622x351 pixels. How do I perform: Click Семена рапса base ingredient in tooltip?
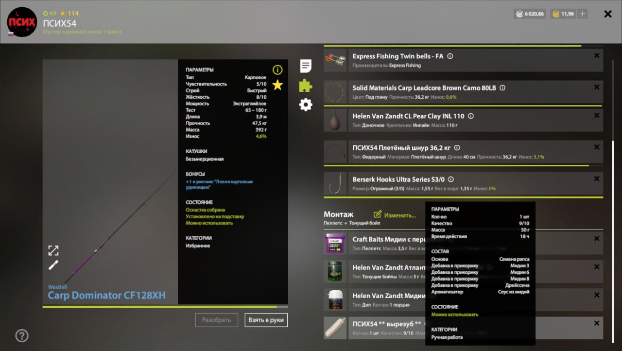point(514,259)
